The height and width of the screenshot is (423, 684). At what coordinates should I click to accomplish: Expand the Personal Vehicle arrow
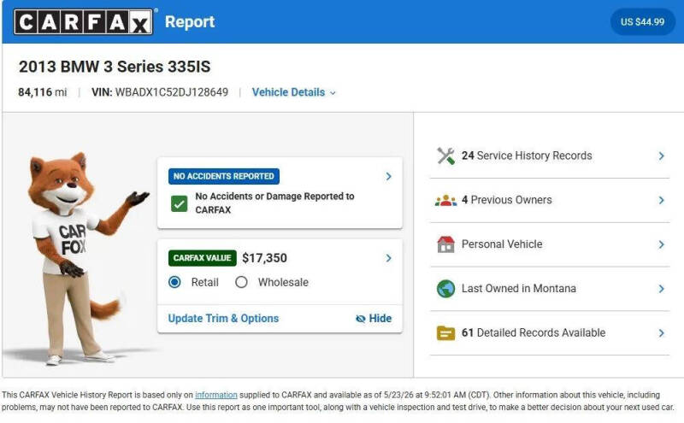[661, 244]
